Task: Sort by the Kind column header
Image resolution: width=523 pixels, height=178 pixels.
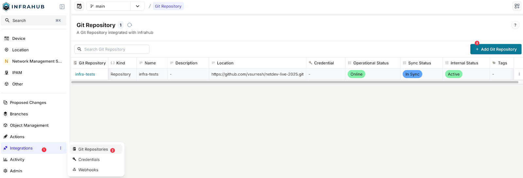Action: tap(122, 63)
